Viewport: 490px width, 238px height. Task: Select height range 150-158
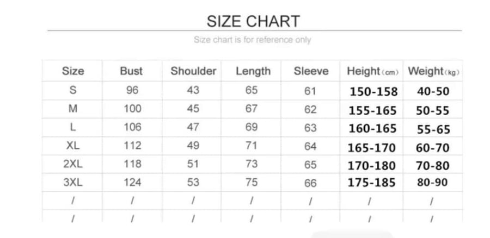pos(373,92)
